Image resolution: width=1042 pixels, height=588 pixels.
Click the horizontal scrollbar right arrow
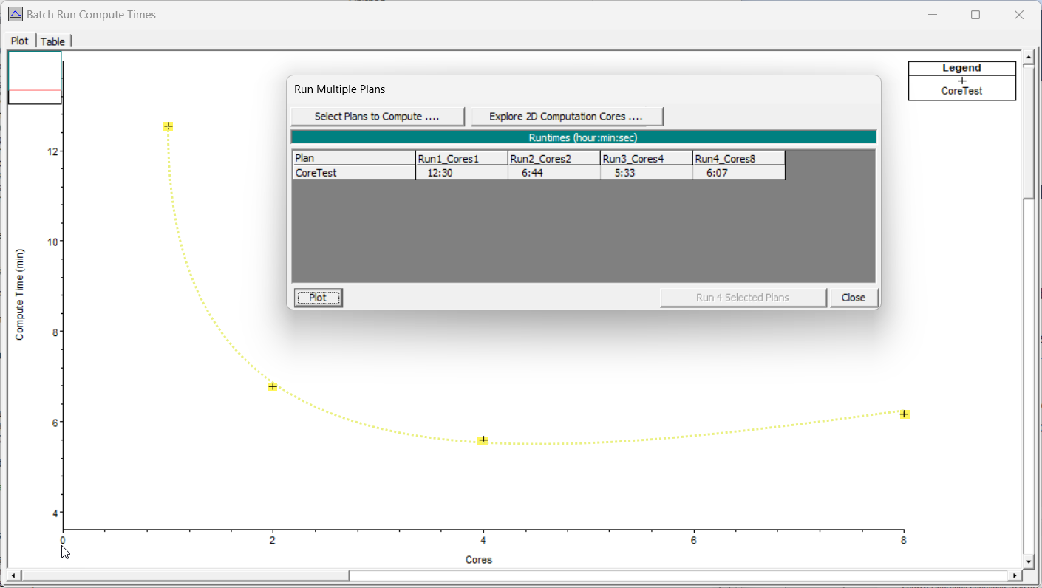(1016, 575)
